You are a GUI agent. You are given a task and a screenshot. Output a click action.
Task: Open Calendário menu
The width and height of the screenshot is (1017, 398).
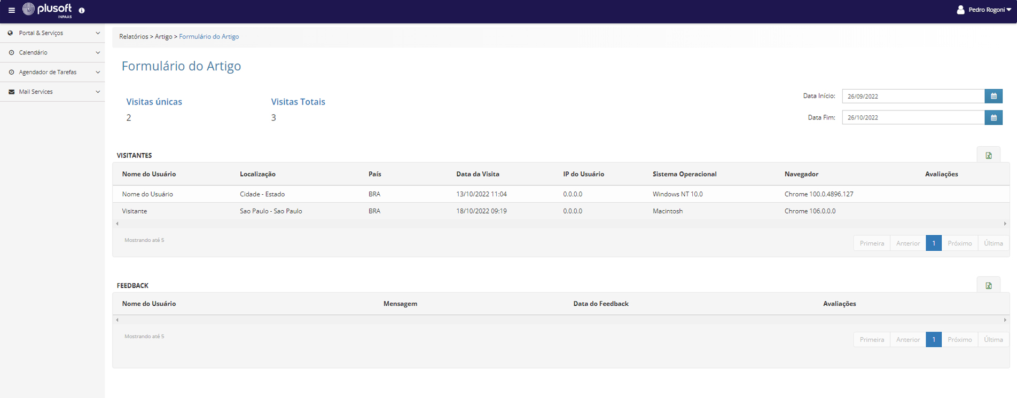coord(52,52)
